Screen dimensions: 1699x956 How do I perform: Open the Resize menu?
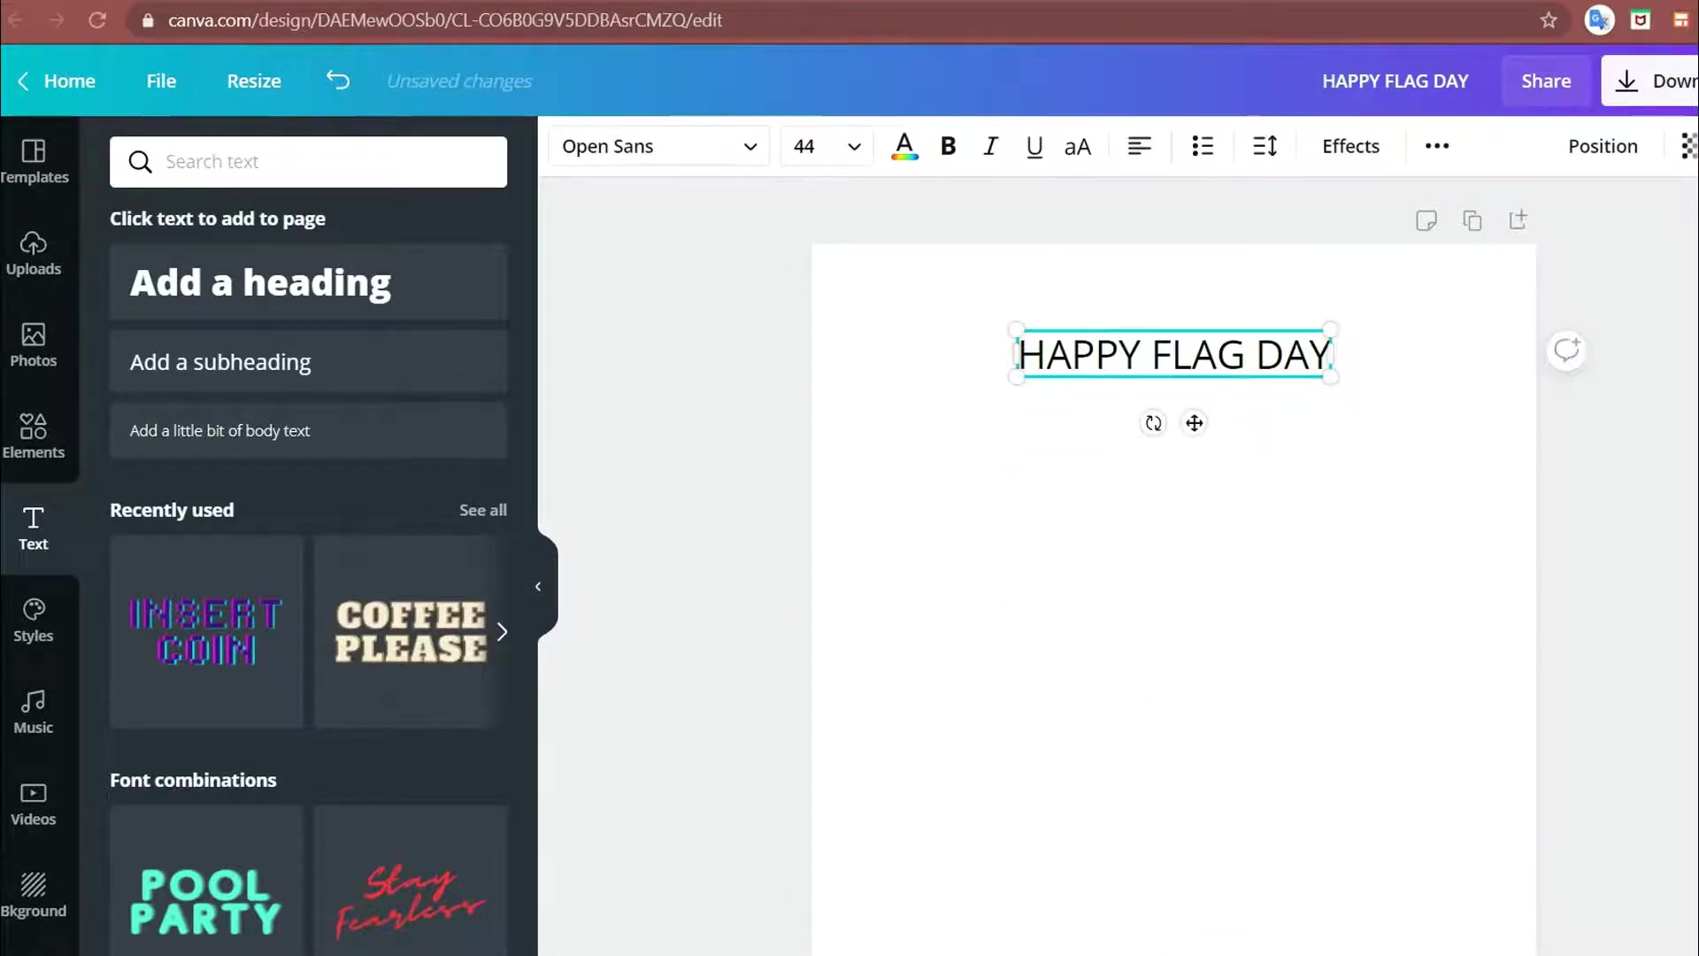[x=253, y=81]
